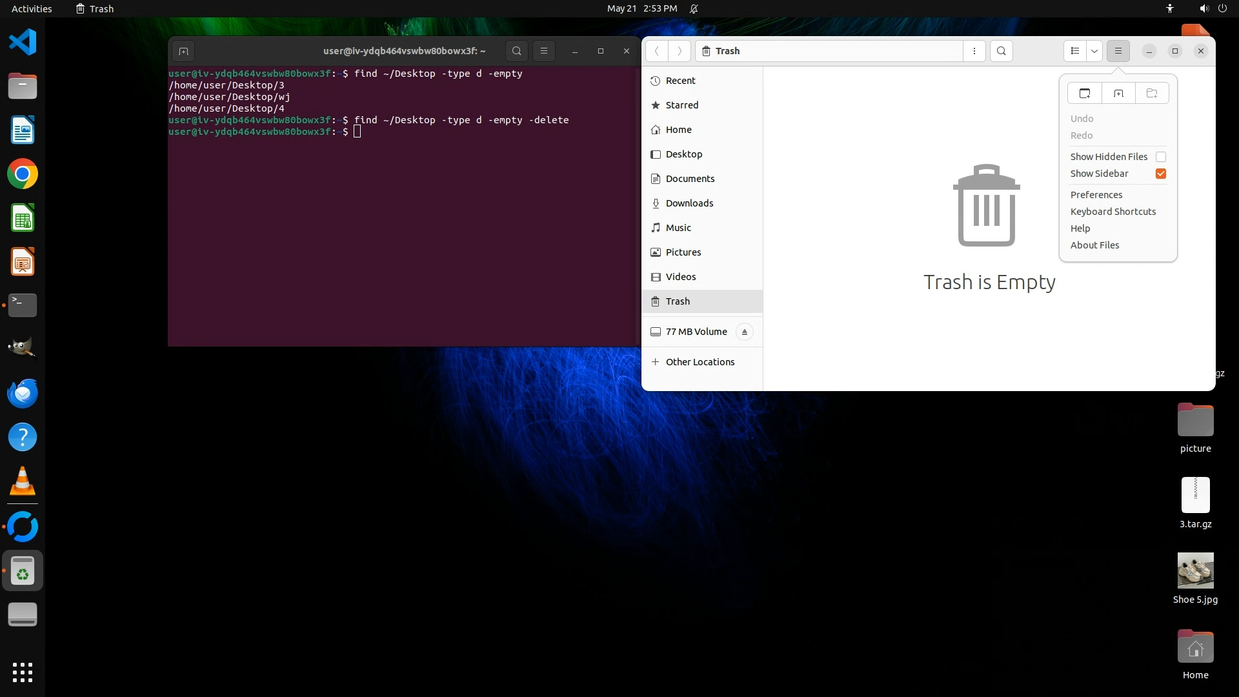1239x697 pixels.
Task: Uncheck Show Sidebar checkbox
Action: pos(1160,174)
